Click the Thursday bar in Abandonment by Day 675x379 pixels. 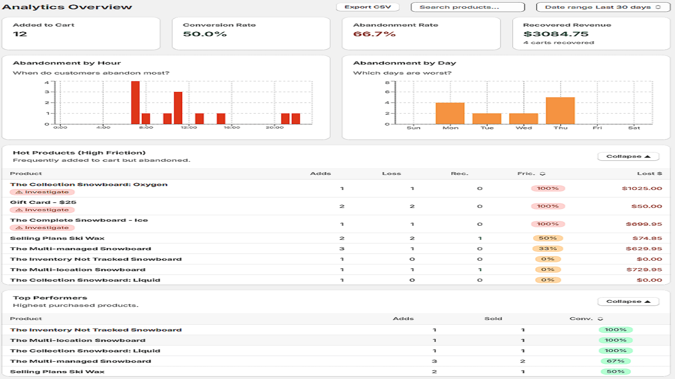(560, 111)
